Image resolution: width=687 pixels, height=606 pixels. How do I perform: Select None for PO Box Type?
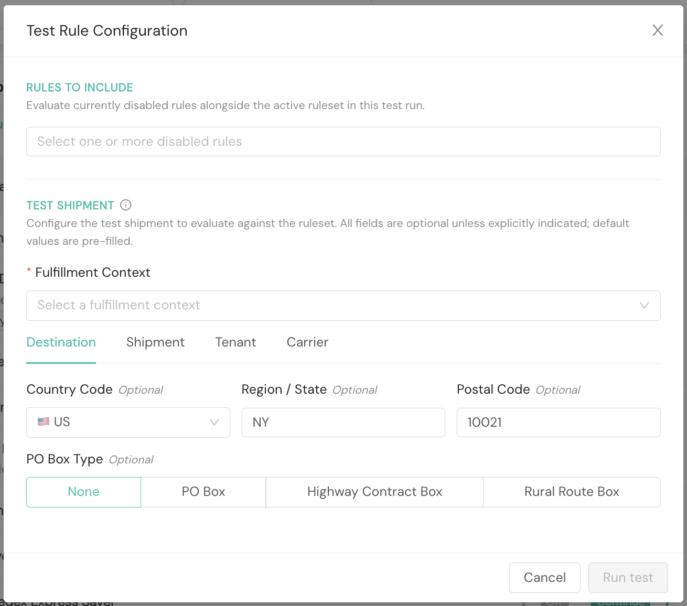click(84, 492)
